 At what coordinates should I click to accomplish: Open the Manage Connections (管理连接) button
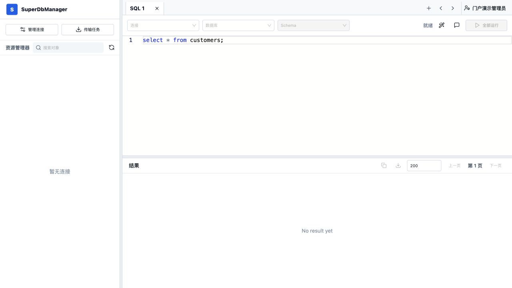pos(32,30)
